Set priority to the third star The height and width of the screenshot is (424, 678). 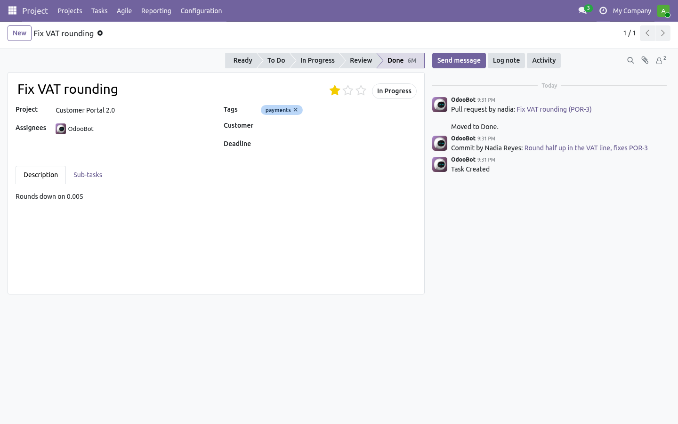[x=361, y=90]
